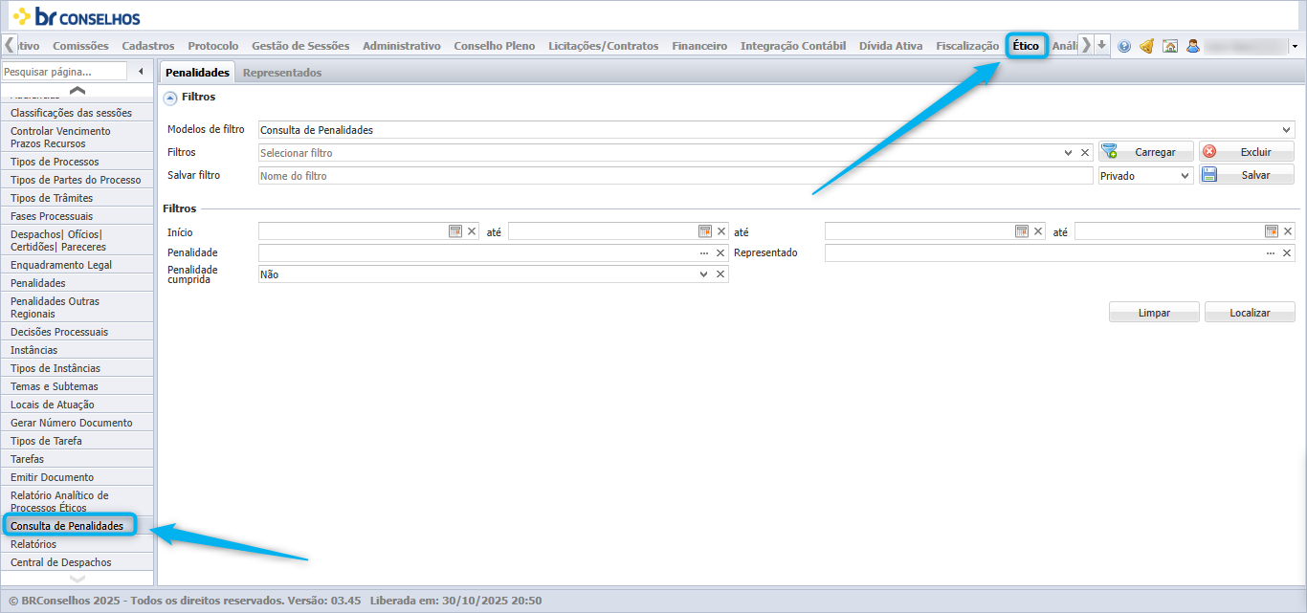Focus the Pesquisar página search box

click(x=64, y=72)
